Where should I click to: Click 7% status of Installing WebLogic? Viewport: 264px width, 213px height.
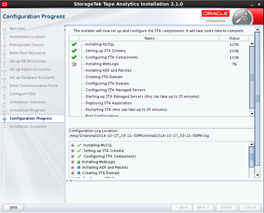234,64
